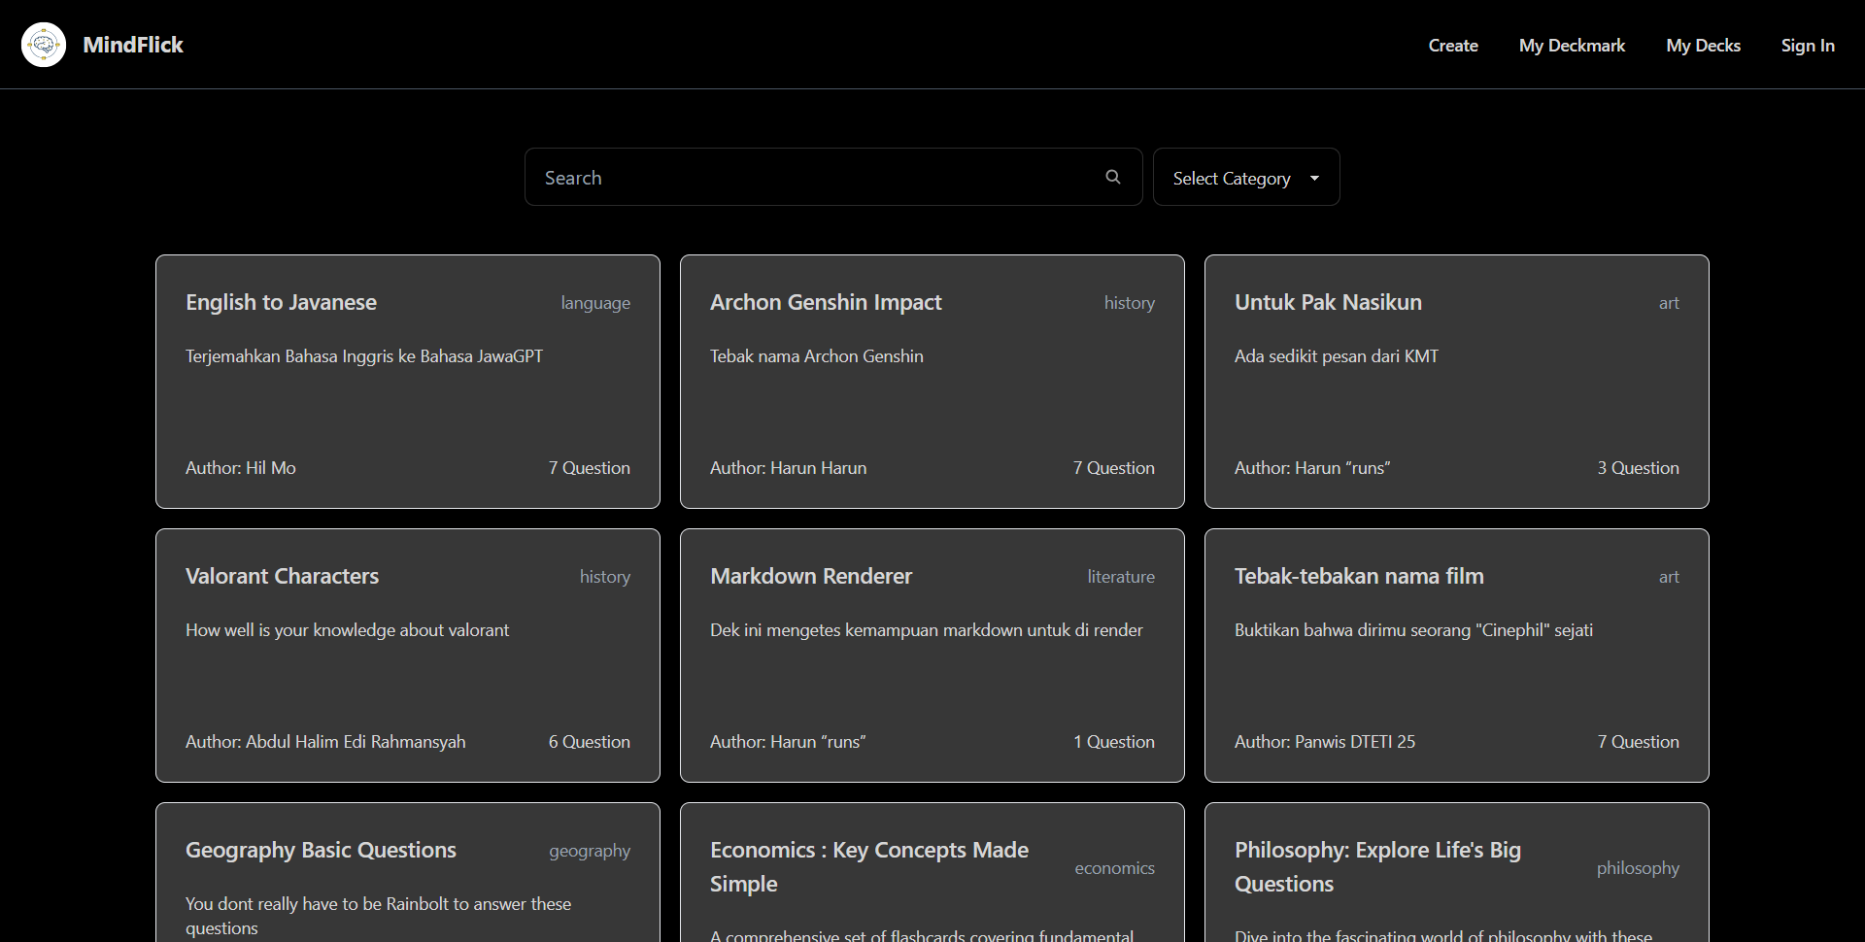
Task: Focus the Search input field
Action: 816,178
